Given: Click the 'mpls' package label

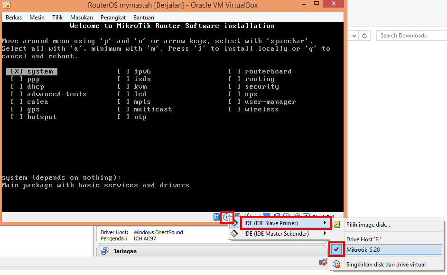Looking at the screenshot, I should (x=142, y=102).
